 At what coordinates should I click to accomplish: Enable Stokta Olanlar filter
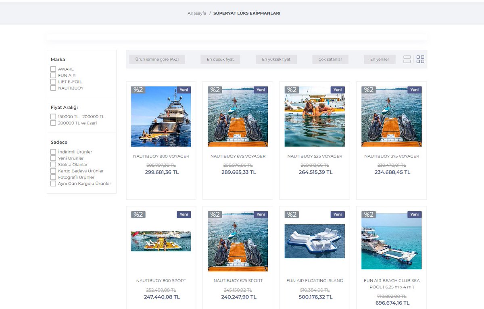pos(53,164)
